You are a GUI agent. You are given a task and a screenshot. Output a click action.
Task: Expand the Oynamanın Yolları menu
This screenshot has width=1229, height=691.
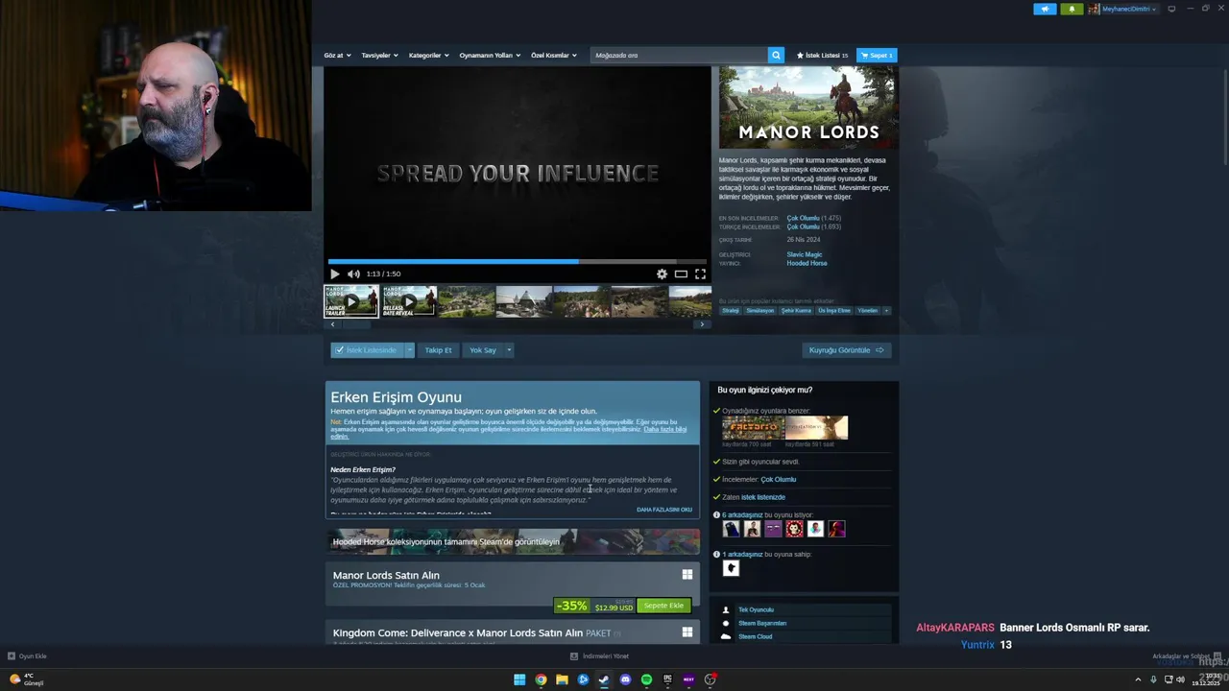point(490,55)
